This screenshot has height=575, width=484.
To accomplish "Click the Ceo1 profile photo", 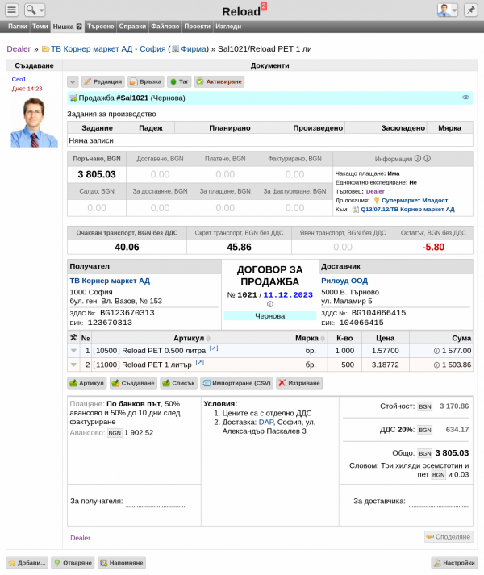I will 34,122.
